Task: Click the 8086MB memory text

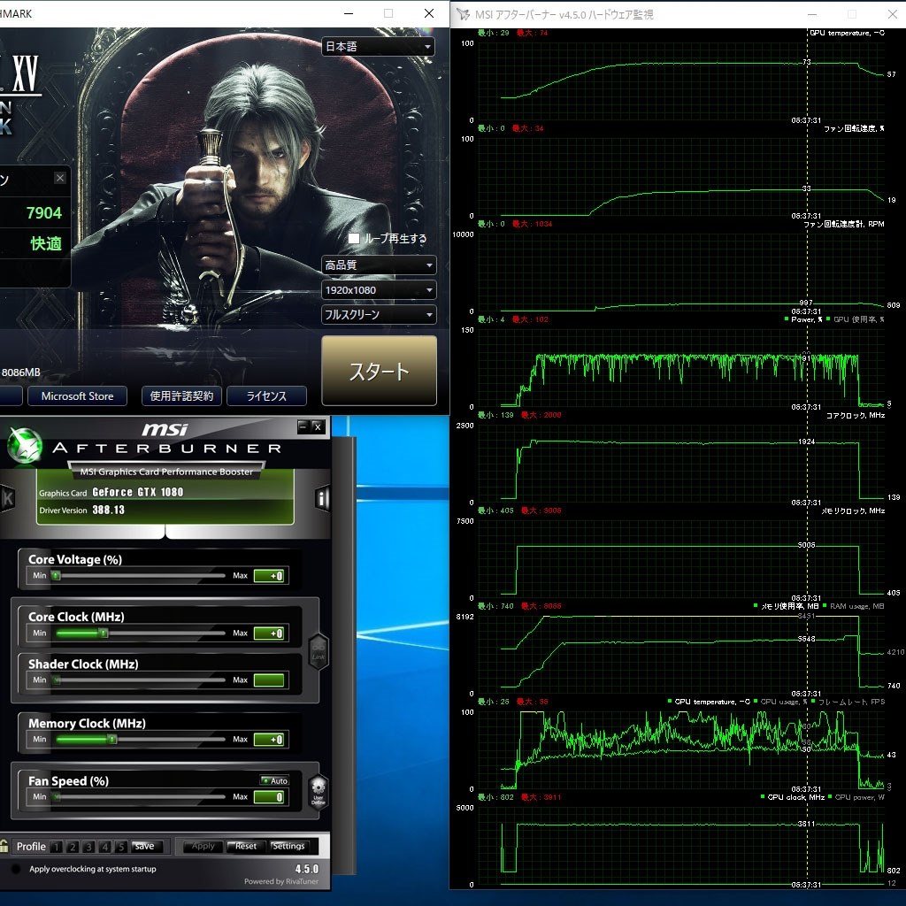Action: pyautogui.click(x=21, y=372)
